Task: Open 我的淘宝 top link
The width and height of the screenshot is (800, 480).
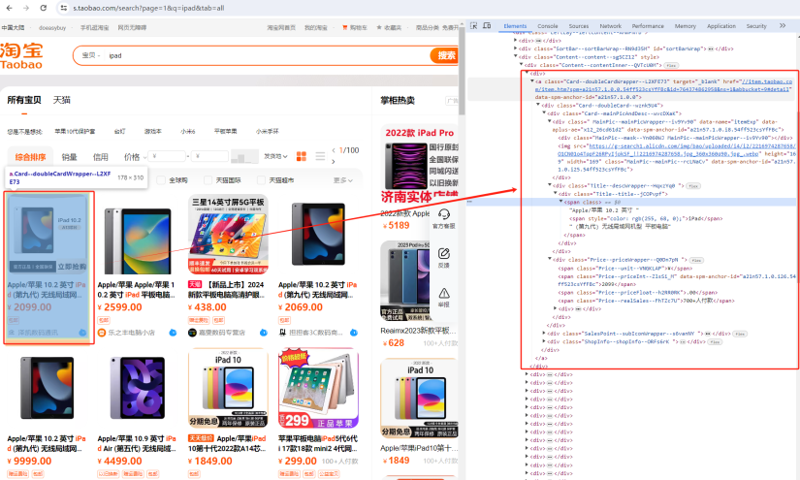Action: pyautogui.click(x=316, y=27)
